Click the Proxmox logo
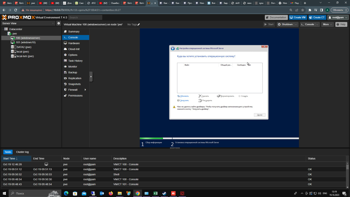Screen dimensions: 350x197 pos(18,17)
